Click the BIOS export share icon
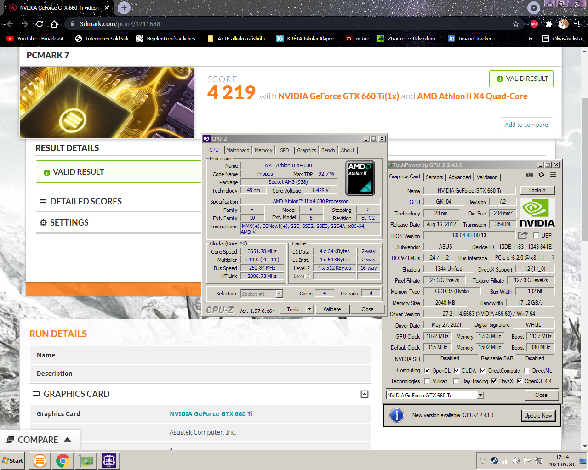This screenshot has width=588, height=470. tap(523, 235)
